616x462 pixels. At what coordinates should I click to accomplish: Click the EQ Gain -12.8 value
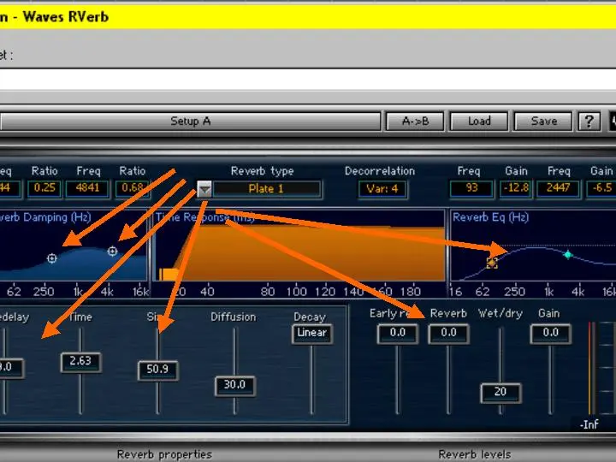coord(516,188)
